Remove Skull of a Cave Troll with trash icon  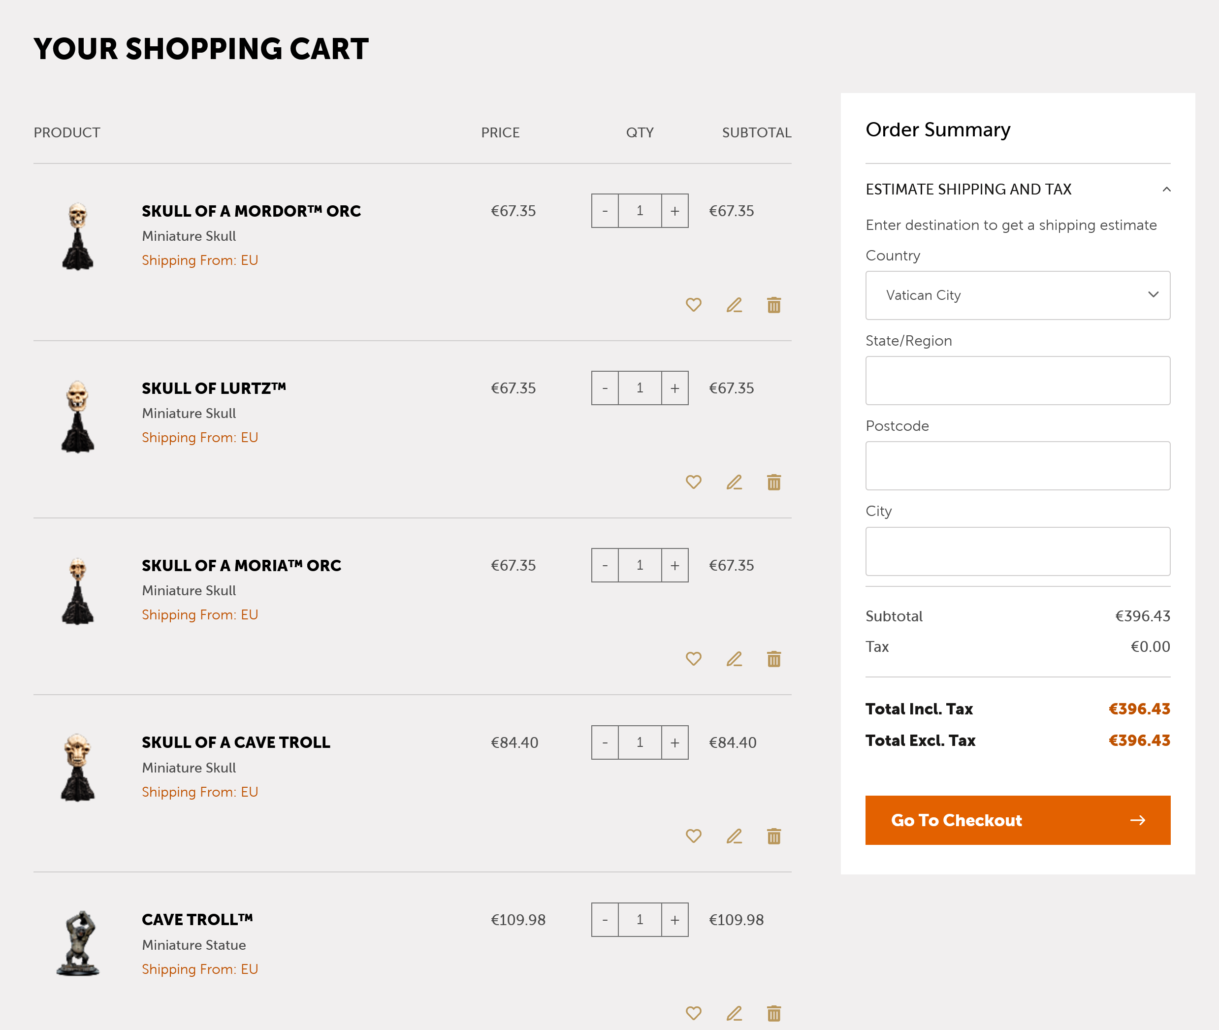(x=773, y=836)
